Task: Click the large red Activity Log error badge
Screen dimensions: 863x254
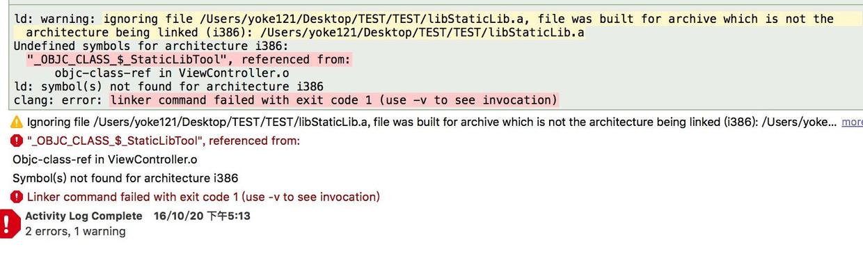Action: tap(10, 223)
